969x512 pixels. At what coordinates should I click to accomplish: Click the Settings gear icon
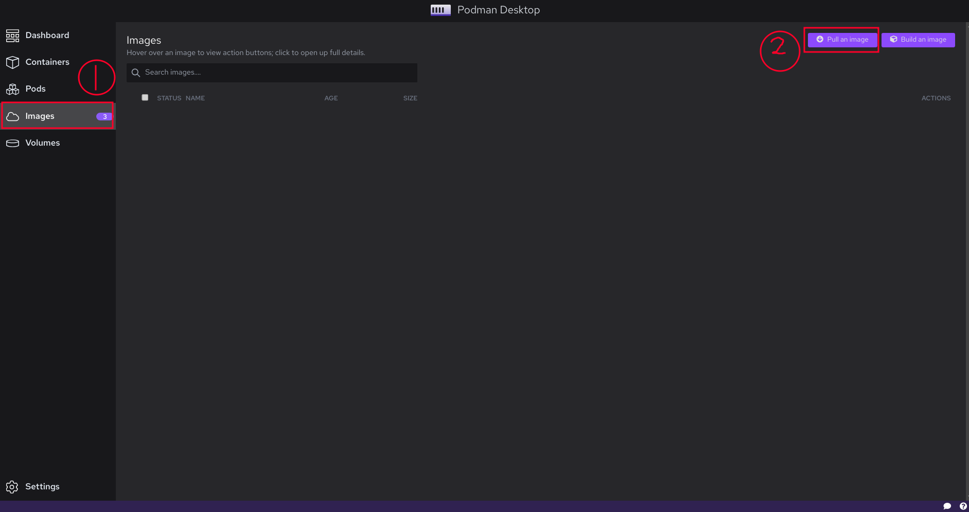pyautogui.click(x=12, y=487)
